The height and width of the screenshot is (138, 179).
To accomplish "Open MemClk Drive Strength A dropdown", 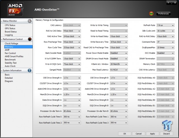I will click(x=72, y=94).
